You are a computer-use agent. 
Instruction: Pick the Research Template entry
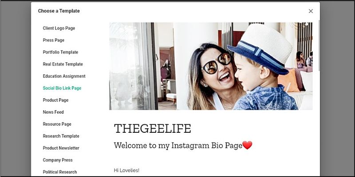coord(61,136)
